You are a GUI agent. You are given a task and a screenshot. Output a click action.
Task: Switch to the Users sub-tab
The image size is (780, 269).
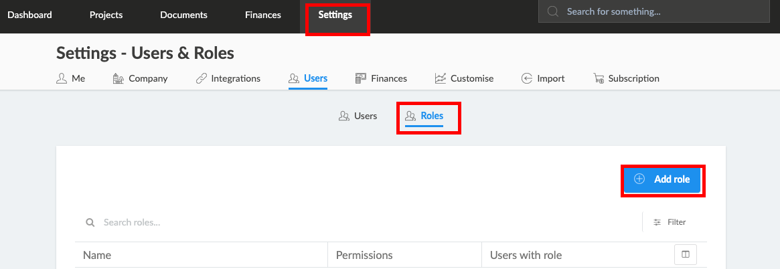[358, 116]
